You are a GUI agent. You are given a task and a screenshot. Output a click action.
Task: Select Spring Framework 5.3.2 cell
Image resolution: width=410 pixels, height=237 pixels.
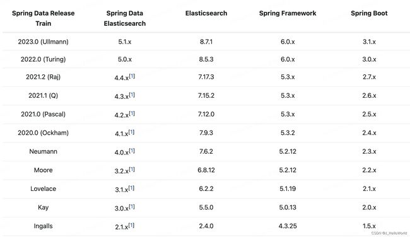288,133
